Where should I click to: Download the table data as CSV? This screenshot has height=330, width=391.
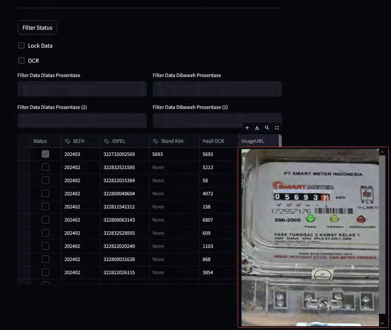pyautogui.click(x=257, y=128)
